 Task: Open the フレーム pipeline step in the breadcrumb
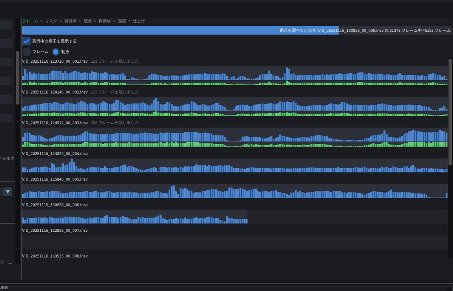pyautogui.click(x=30, y=21)
